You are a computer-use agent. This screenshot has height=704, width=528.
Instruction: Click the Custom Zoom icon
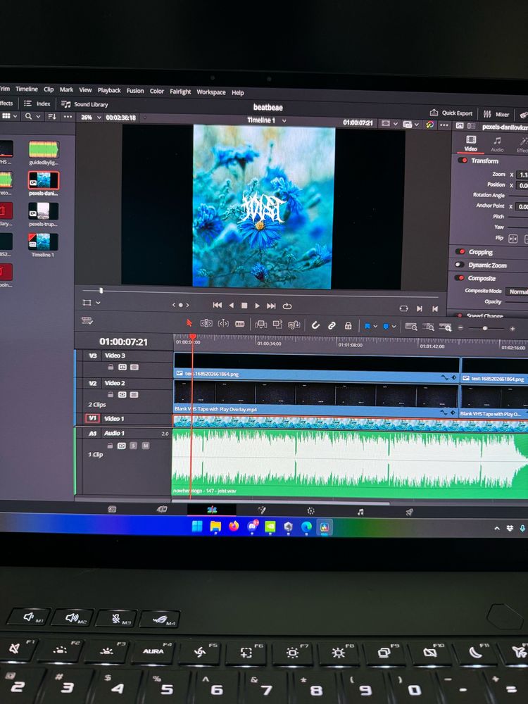446,327
